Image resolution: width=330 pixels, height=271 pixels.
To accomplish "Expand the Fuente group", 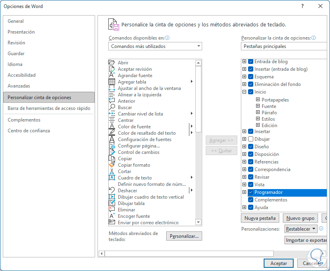I will click(258, 106).
